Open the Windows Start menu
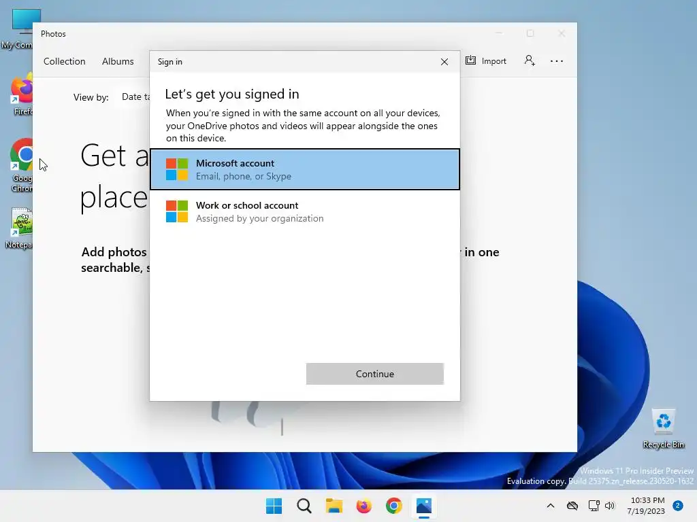Viewport: 697px width, 522px height. [x=274, y=506]
